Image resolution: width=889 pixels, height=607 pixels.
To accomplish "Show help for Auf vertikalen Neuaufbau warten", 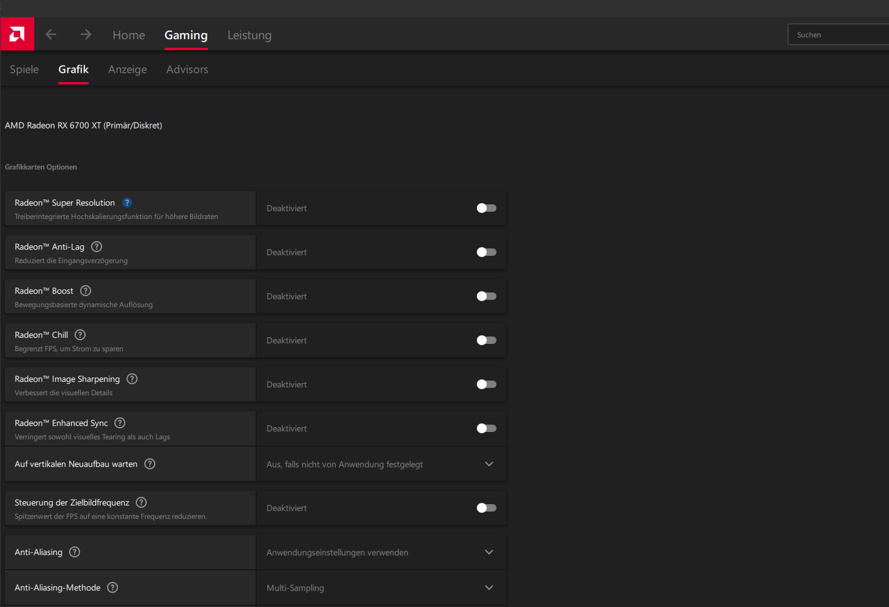I will pyautogui.click(x=150, y=464).
